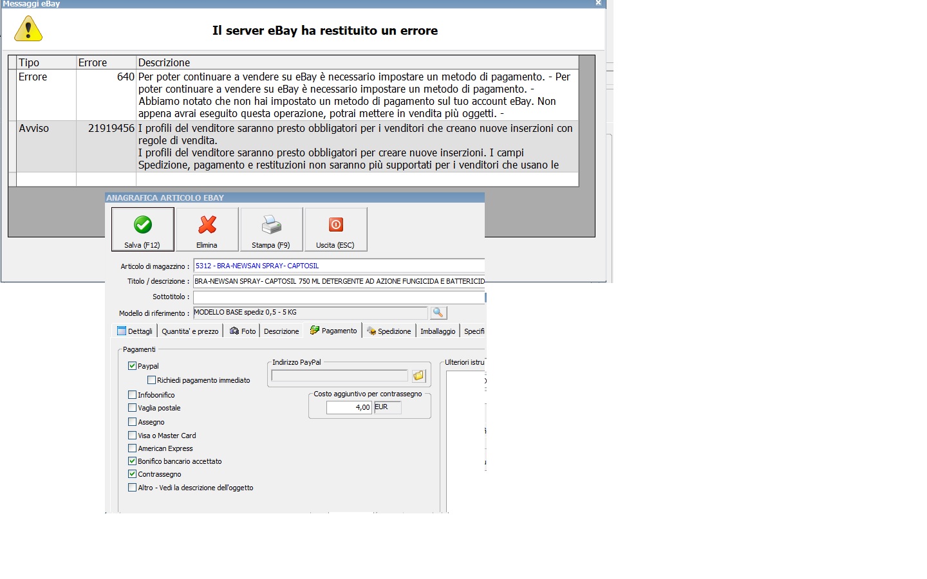
Task: Open the Foto tab
Action: [x=243, y=331]
